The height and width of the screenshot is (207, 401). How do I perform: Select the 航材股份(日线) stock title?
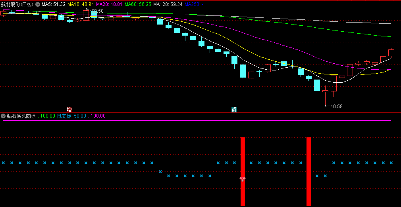tap(17, 4)
